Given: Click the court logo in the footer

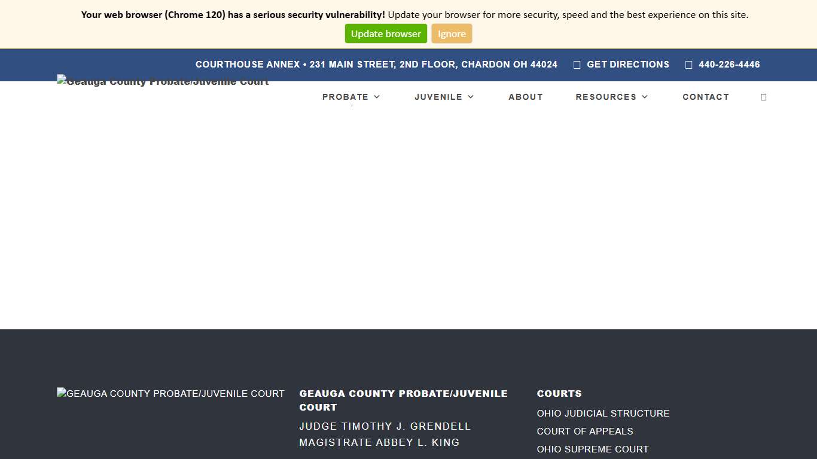Looking at the screenshot, I should 170,394.
